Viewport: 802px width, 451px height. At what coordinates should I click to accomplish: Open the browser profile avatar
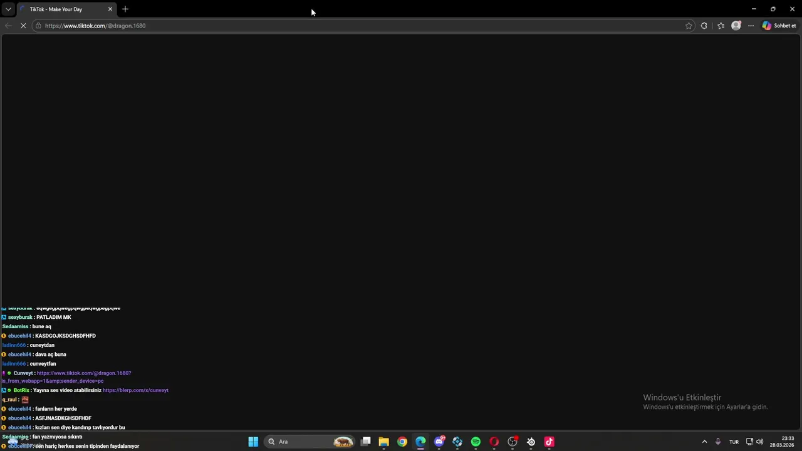736,26
